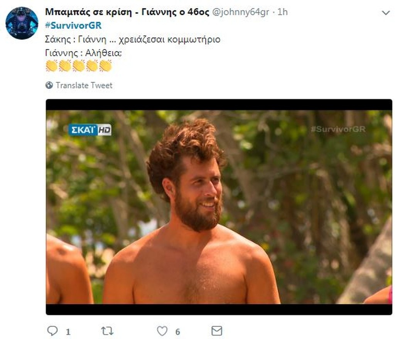Expand more actions for this tweet
Image resolution: width=395 pixels, height=339 pixels.
coord(386,12)
